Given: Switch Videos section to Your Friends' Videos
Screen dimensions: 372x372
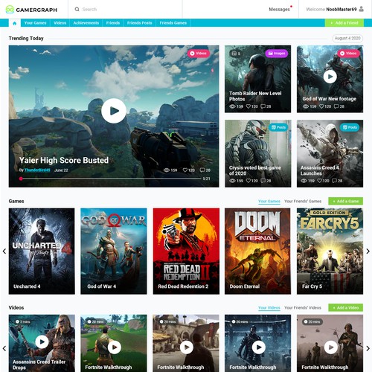Looking at the screenshot, I should (x=303, y=308).
